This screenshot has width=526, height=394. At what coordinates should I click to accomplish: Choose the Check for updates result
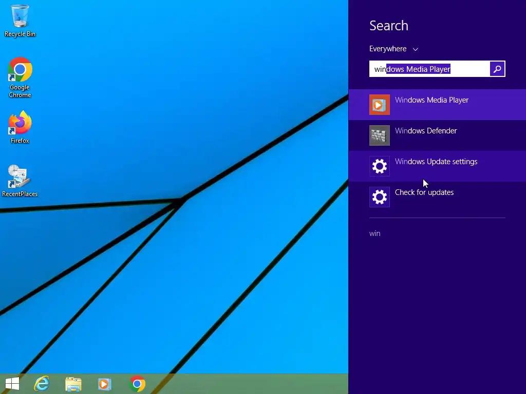click(437, 197)
